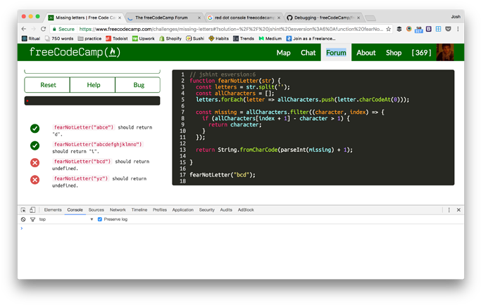Click the address bar URL field
Image resolution: width=481 pixels, height=305 pixels.
[x=225, y=30]
